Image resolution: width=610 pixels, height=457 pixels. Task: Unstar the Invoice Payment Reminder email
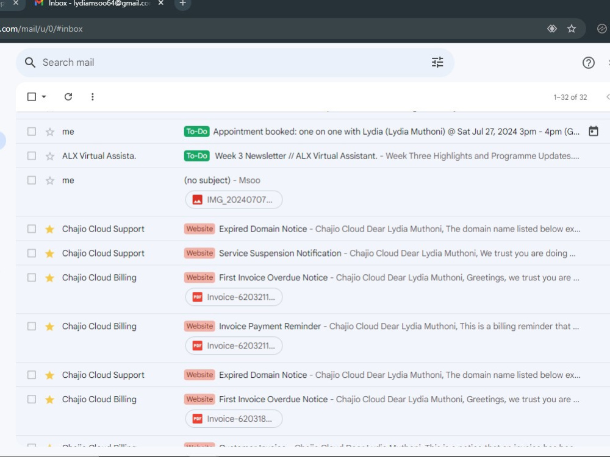point(50,327)
